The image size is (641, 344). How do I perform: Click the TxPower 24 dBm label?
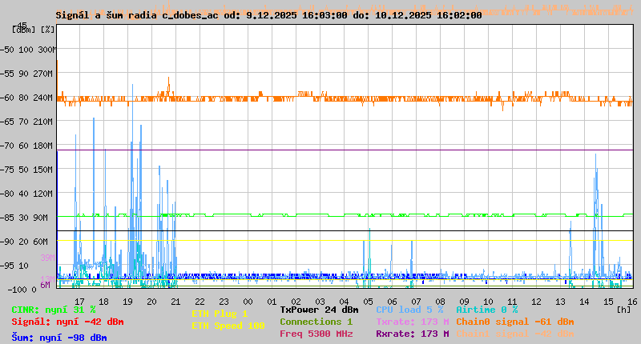coord(319,310)
